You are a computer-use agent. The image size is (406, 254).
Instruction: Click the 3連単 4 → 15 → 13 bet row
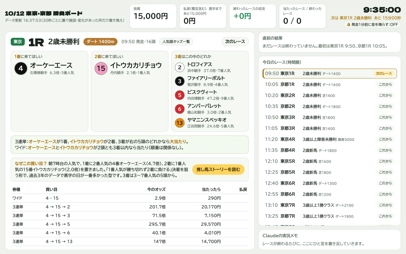click(x=130, y=242)
